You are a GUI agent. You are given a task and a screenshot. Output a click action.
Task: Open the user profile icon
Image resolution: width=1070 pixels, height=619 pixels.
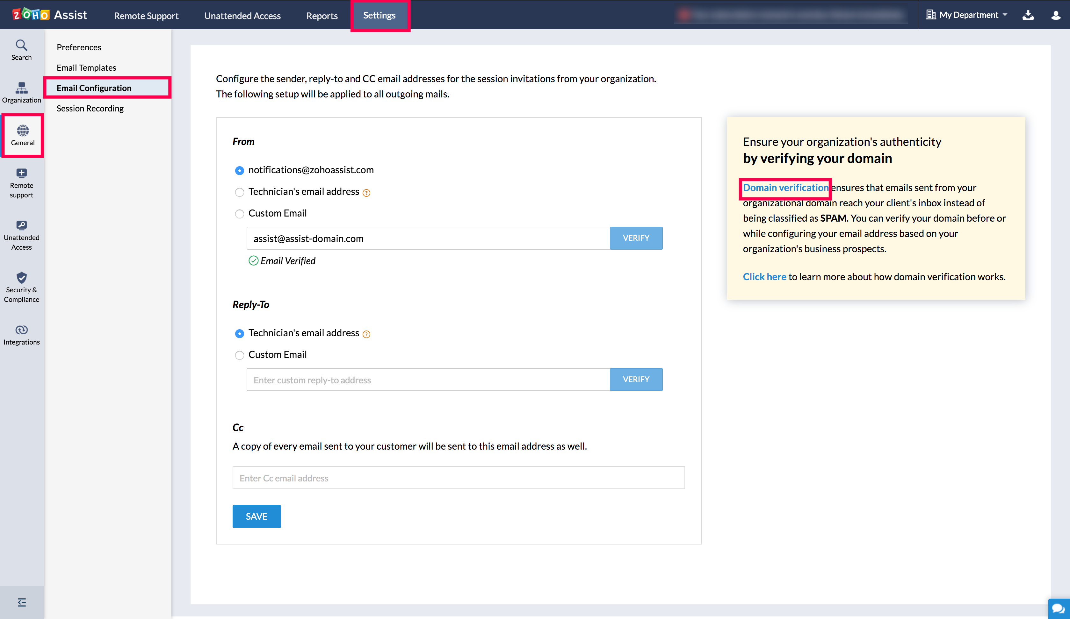coord(1056,15)
